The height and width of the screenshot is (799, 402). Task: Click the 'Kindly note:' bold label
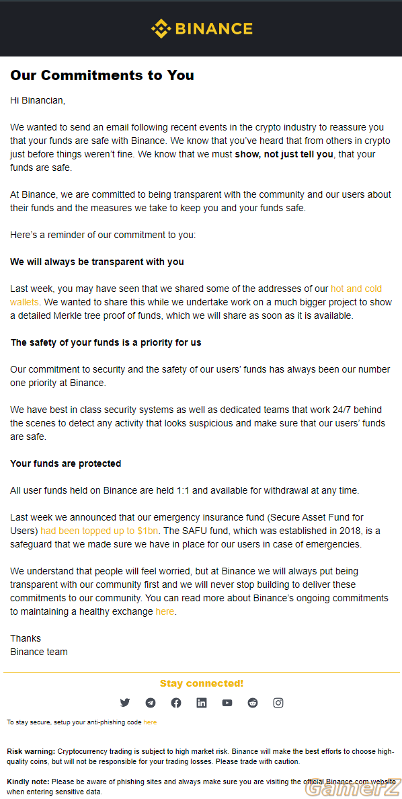(28, 782)
